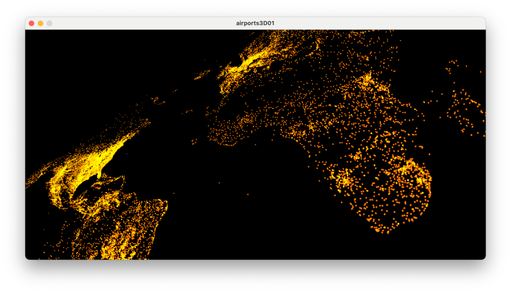Screen dimensions: 511x293
Task: Click the lone orange dot in the central ocean
Action: click(x=219, y=182)
